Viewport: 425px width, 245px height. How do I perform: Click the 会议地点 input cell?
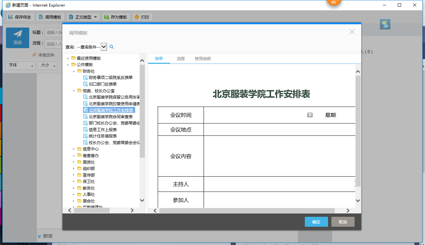coord(280,129)
